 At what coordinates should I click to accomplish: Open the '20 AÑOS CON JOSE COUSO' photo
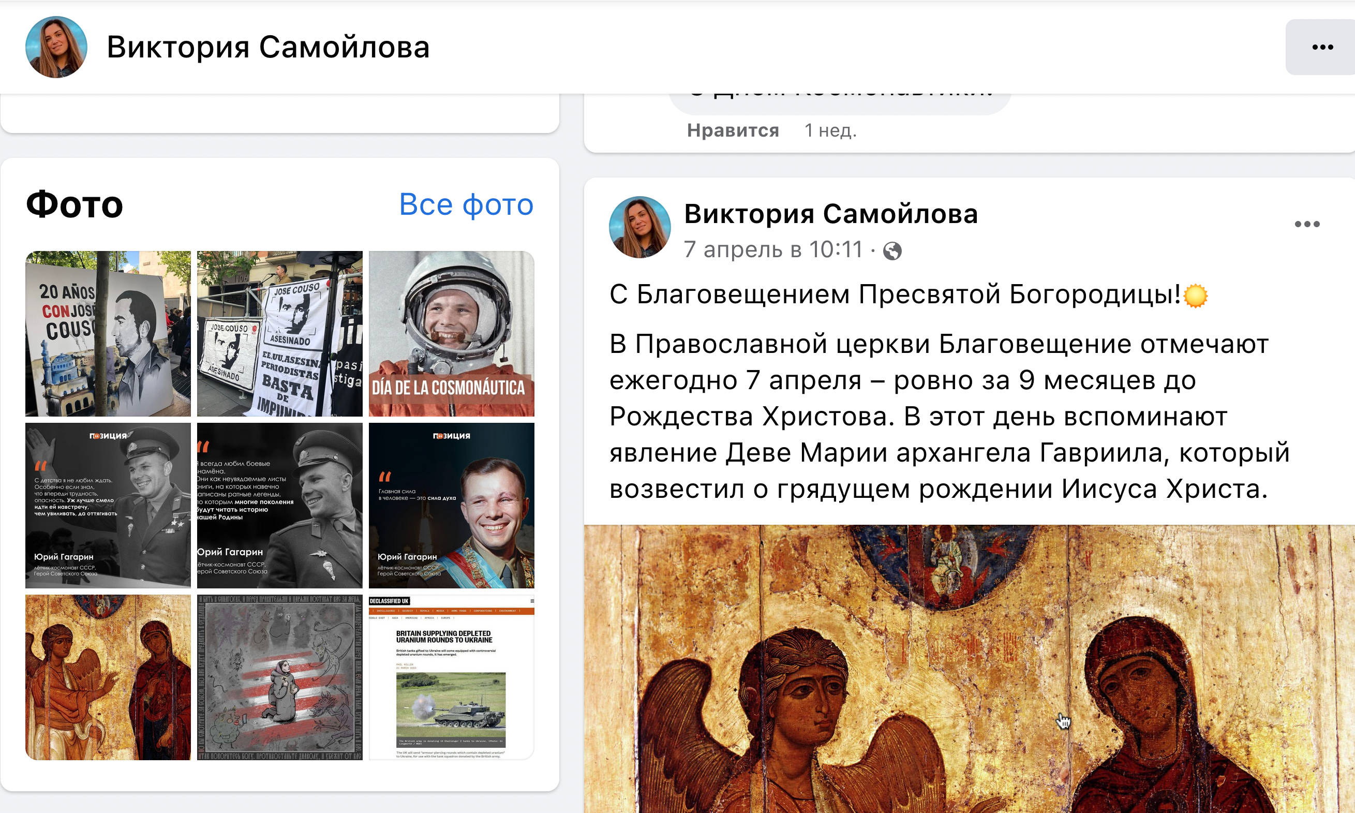point(108,334)
